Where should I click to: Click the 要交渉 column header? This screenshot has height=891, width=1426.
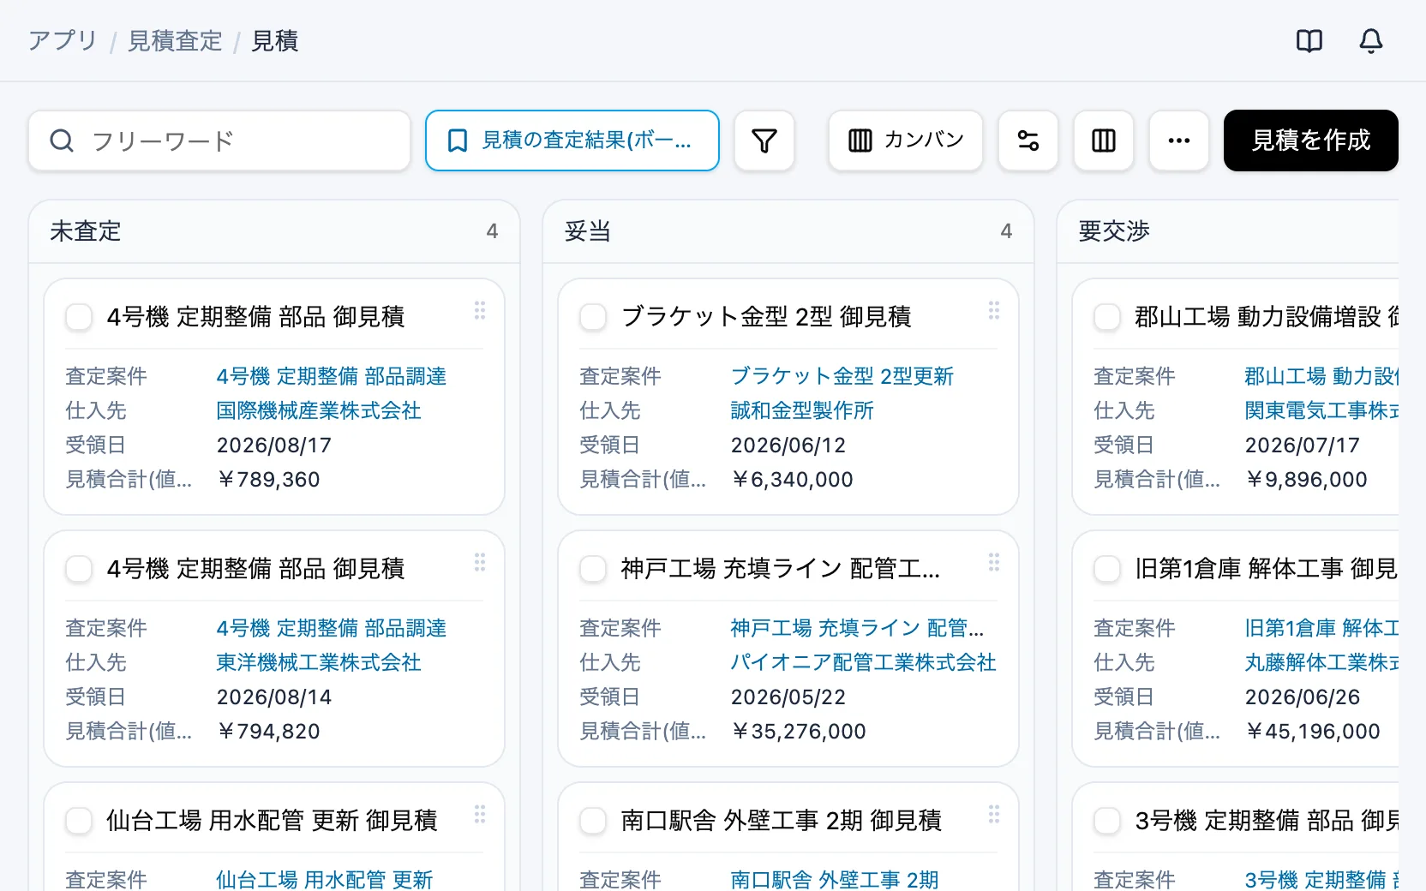(x=1228, y=231)
